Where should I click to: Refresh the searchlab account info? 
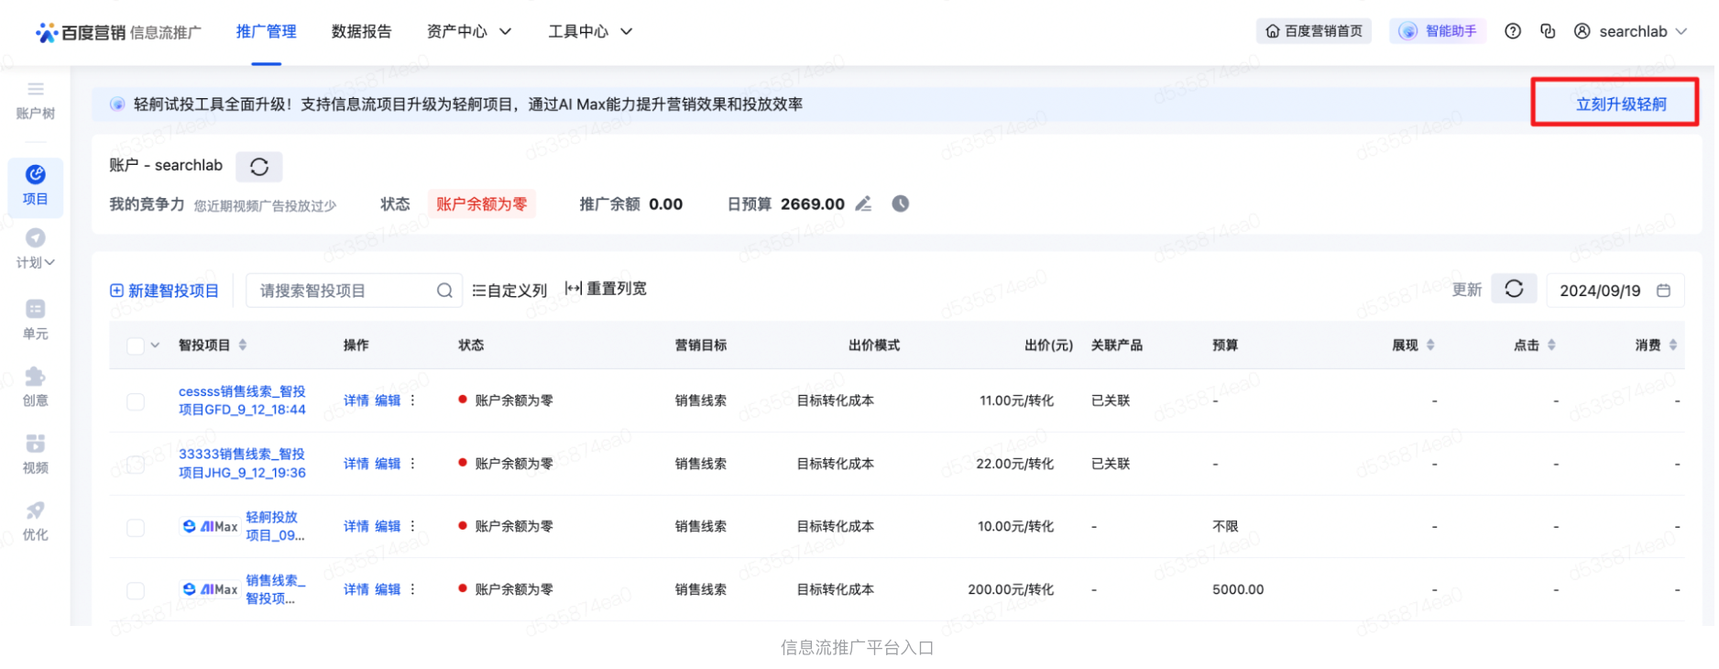(259, 167)
